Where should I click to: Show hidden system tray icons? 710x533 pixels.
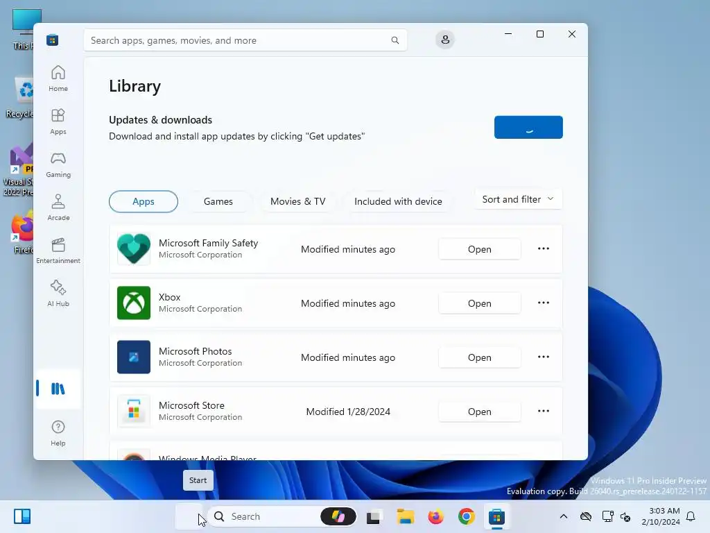(x=563, y=516)
